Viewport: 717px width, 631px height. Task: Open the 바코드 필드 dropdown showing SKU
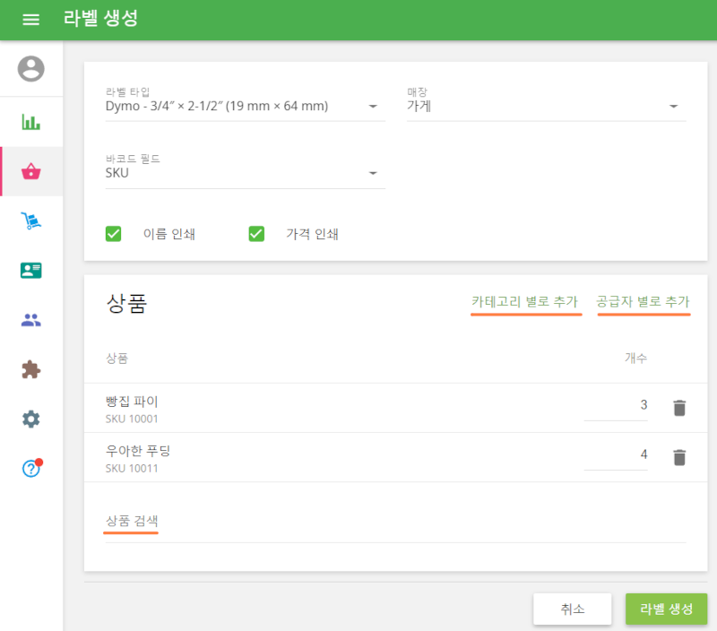(373, 172)
